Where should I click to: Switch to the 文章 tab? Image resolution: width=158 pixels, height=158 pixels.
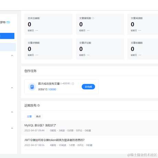coord(29,116)
